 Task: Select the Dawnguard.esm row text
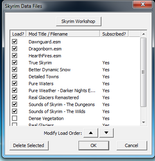pos(45,42)
